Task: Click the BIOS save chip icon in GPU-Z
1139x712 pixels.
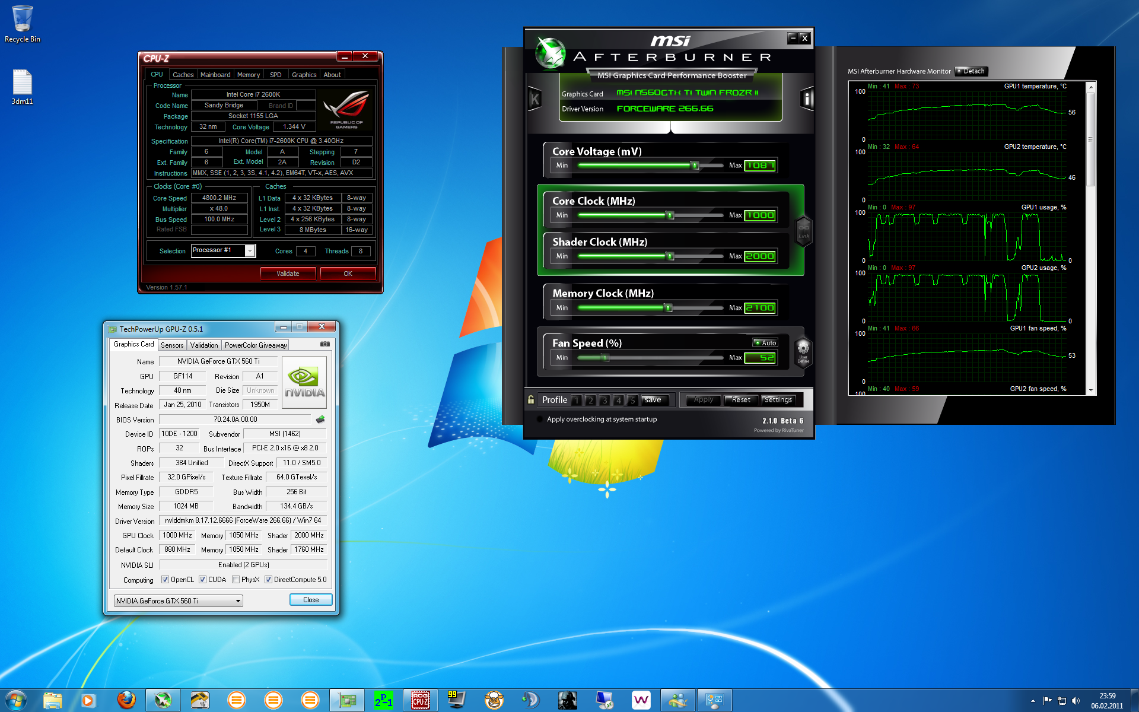Action: tap(320, 419)
